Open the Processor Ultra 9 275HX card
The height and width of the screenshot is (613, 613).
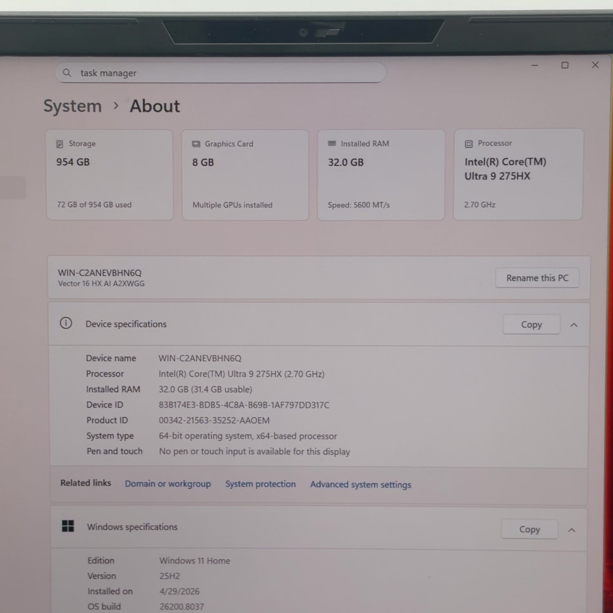click(518, 175)
